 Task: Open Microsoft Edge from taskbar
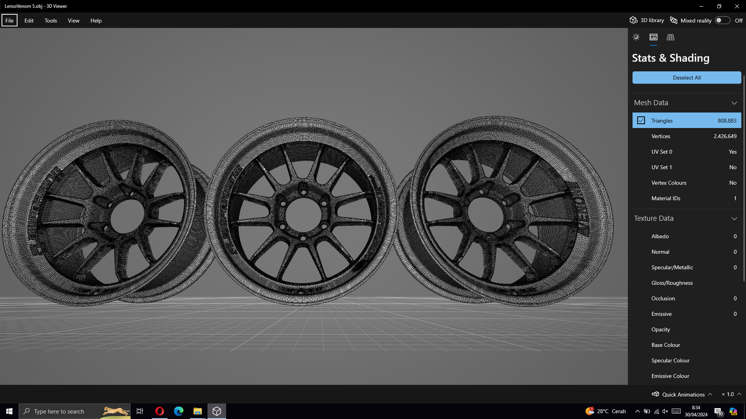178,411
